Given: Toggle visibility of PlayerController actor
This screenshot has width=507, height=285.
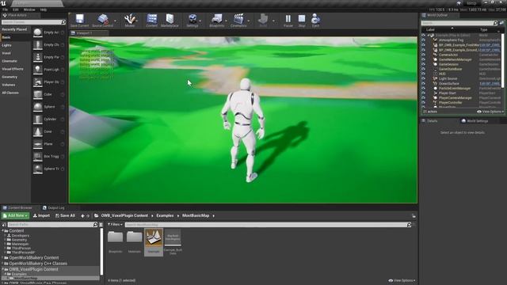Looking at the screenshot, I should point(423,102).
